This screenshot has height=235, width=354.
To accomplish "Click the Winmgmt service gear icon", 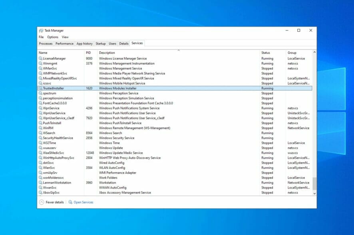I will 40,63.
